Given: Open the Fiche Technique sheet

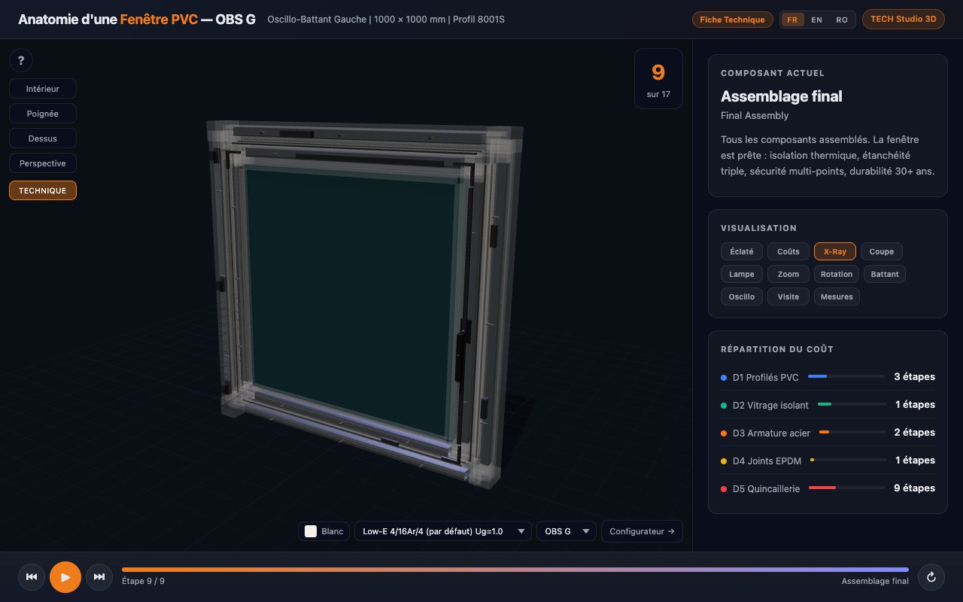Looking at the screenshot, I should click(x=733, y=20).
